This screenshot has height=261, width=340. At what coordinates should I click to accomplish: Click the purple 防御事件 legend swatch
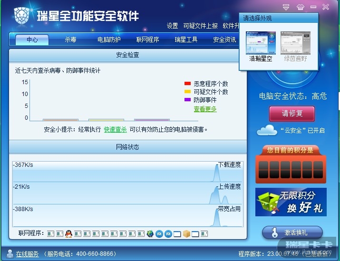(x=187, y=99)
